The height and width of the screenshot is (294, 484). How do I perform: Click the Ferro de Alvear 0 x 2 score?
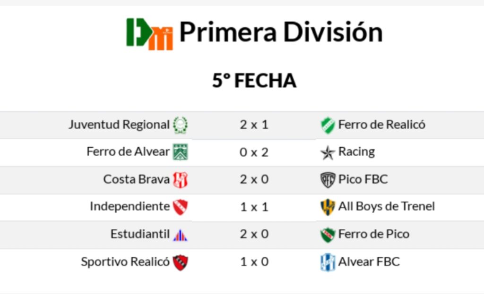[254, 152]
